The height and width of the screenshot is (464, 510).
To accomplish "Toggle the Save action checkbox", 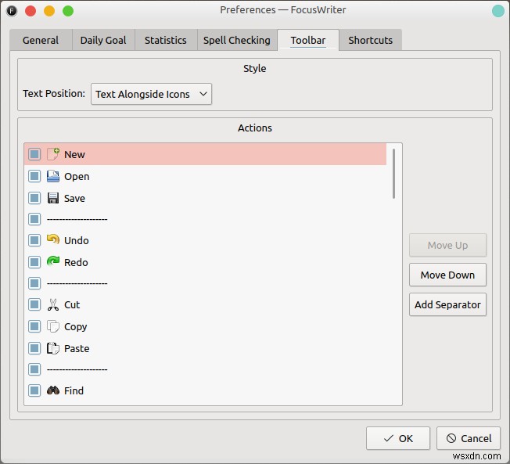I will click(34, 198).
